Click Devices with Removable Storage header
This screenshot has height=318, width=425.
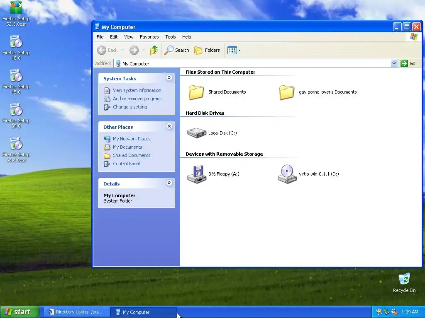click(224, 154)
